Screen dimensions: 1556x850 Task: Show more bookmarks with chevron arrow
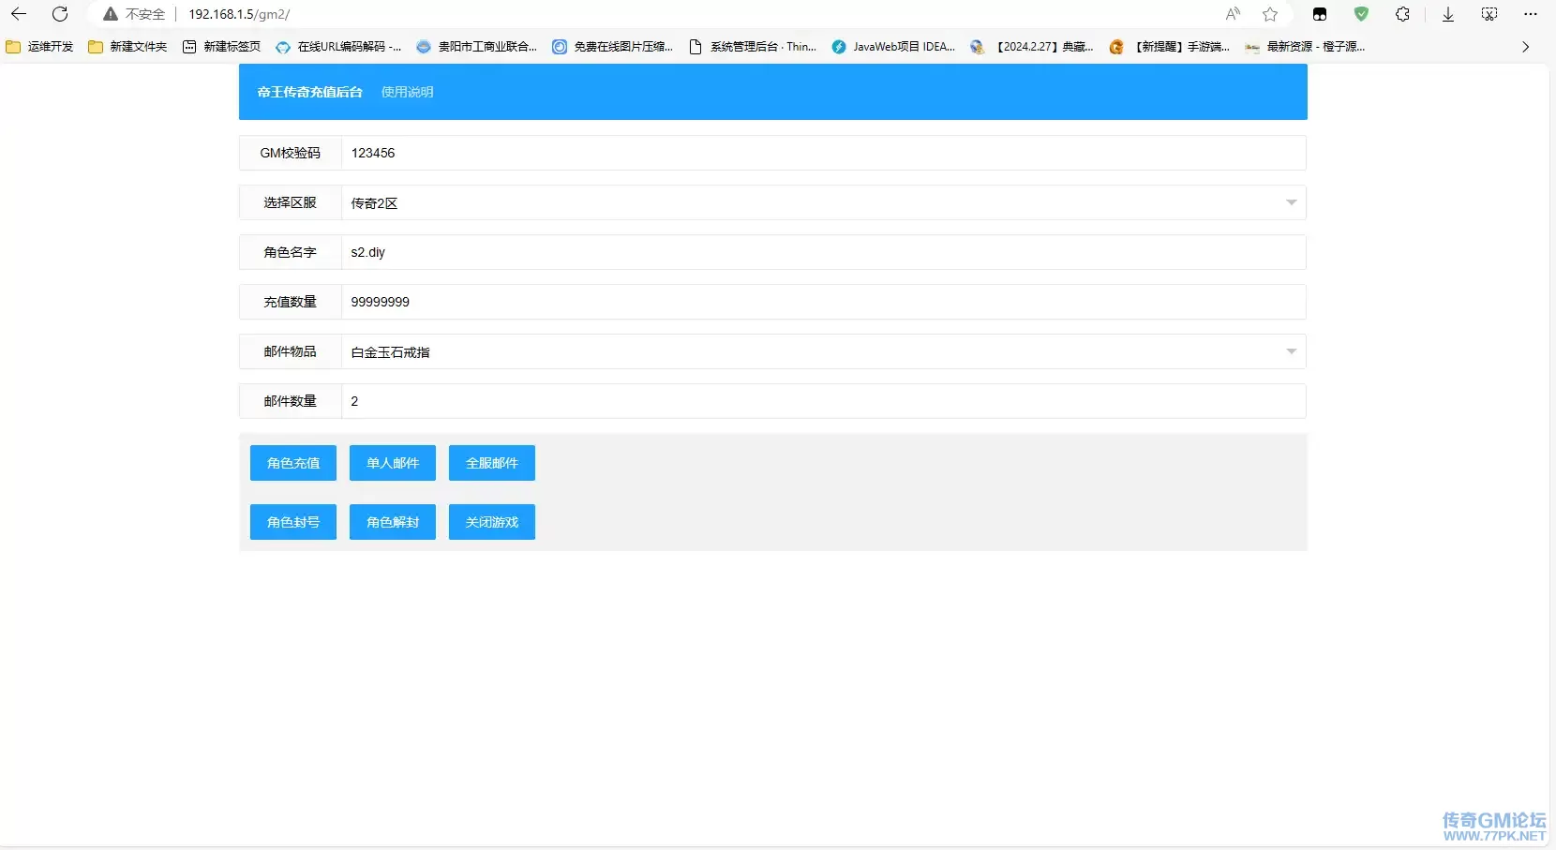tap(1525, 47)
